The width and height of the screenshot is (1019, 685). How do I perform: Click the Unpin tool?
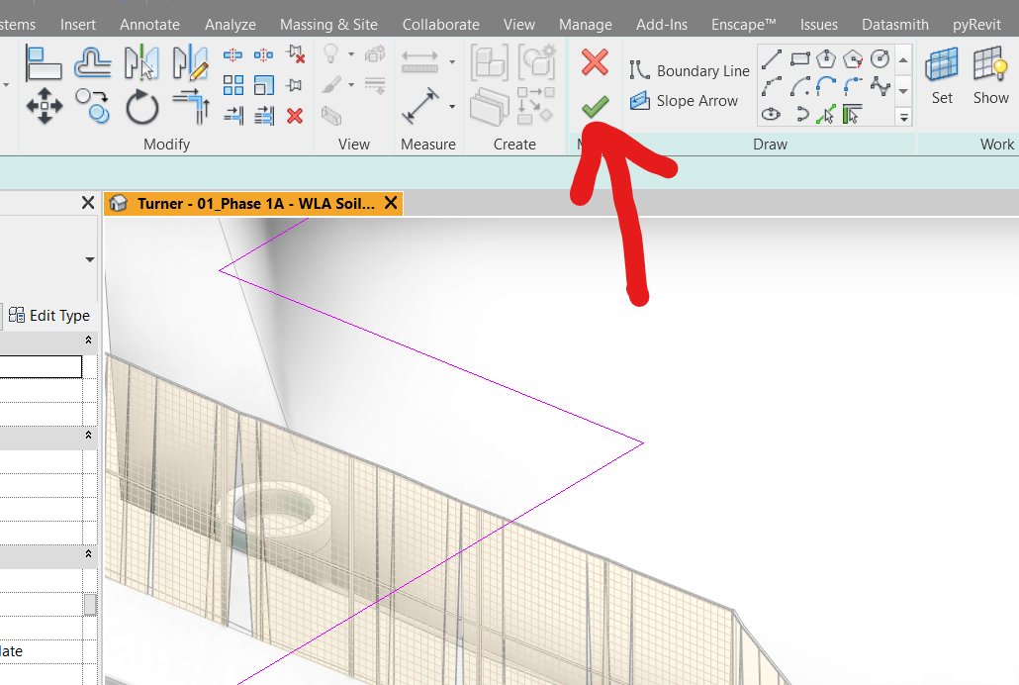coord(295,54)
